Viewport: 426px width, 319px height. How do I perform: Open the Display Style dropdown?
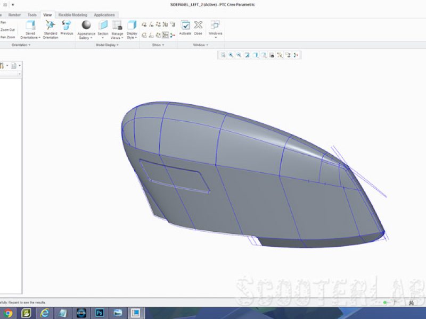tap(132, 36)
